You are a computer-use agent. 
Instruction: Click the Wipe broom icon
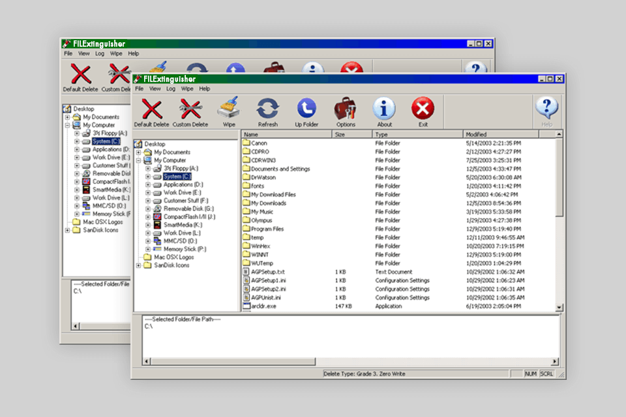click(x=229, y=108)
